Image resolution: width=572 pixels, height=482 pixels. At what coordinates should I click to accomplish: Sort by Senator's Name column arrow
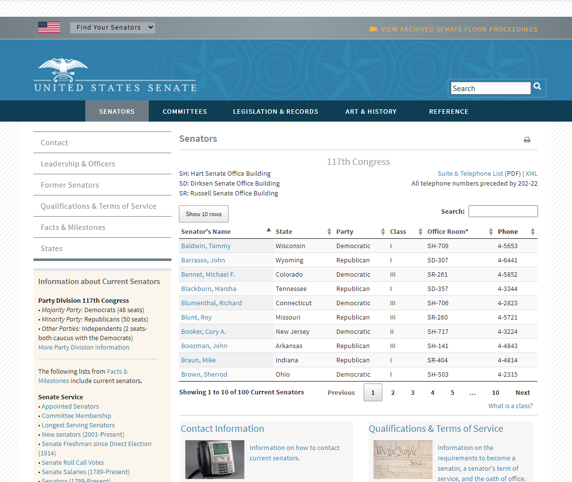point(269,230)
